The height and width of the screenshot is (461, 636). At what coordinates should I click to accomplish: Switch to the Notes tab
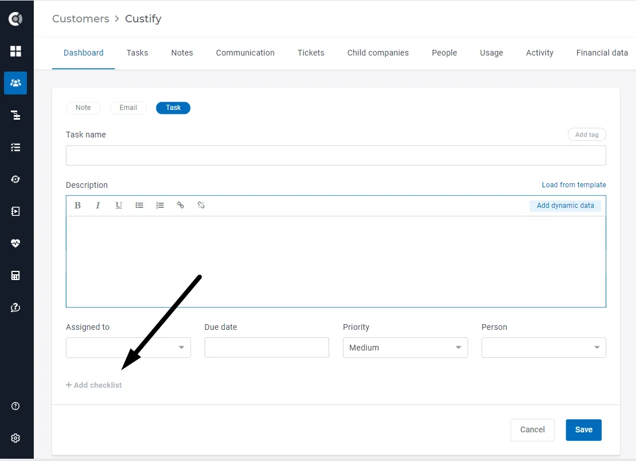click(x=182, y=53)
